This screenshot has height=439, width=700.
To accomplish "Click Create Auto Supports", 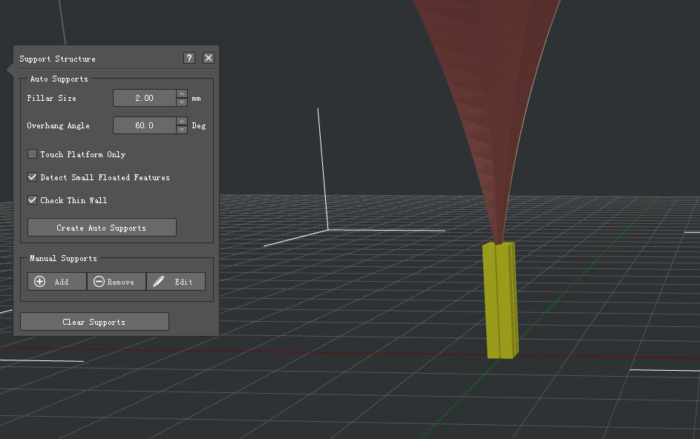I will (101, 227).
